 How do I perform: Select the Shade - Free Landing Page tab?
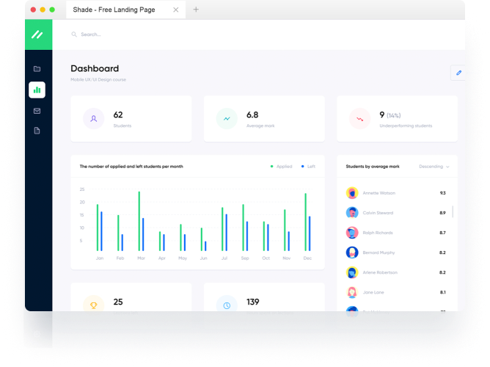tap(125, 10)
